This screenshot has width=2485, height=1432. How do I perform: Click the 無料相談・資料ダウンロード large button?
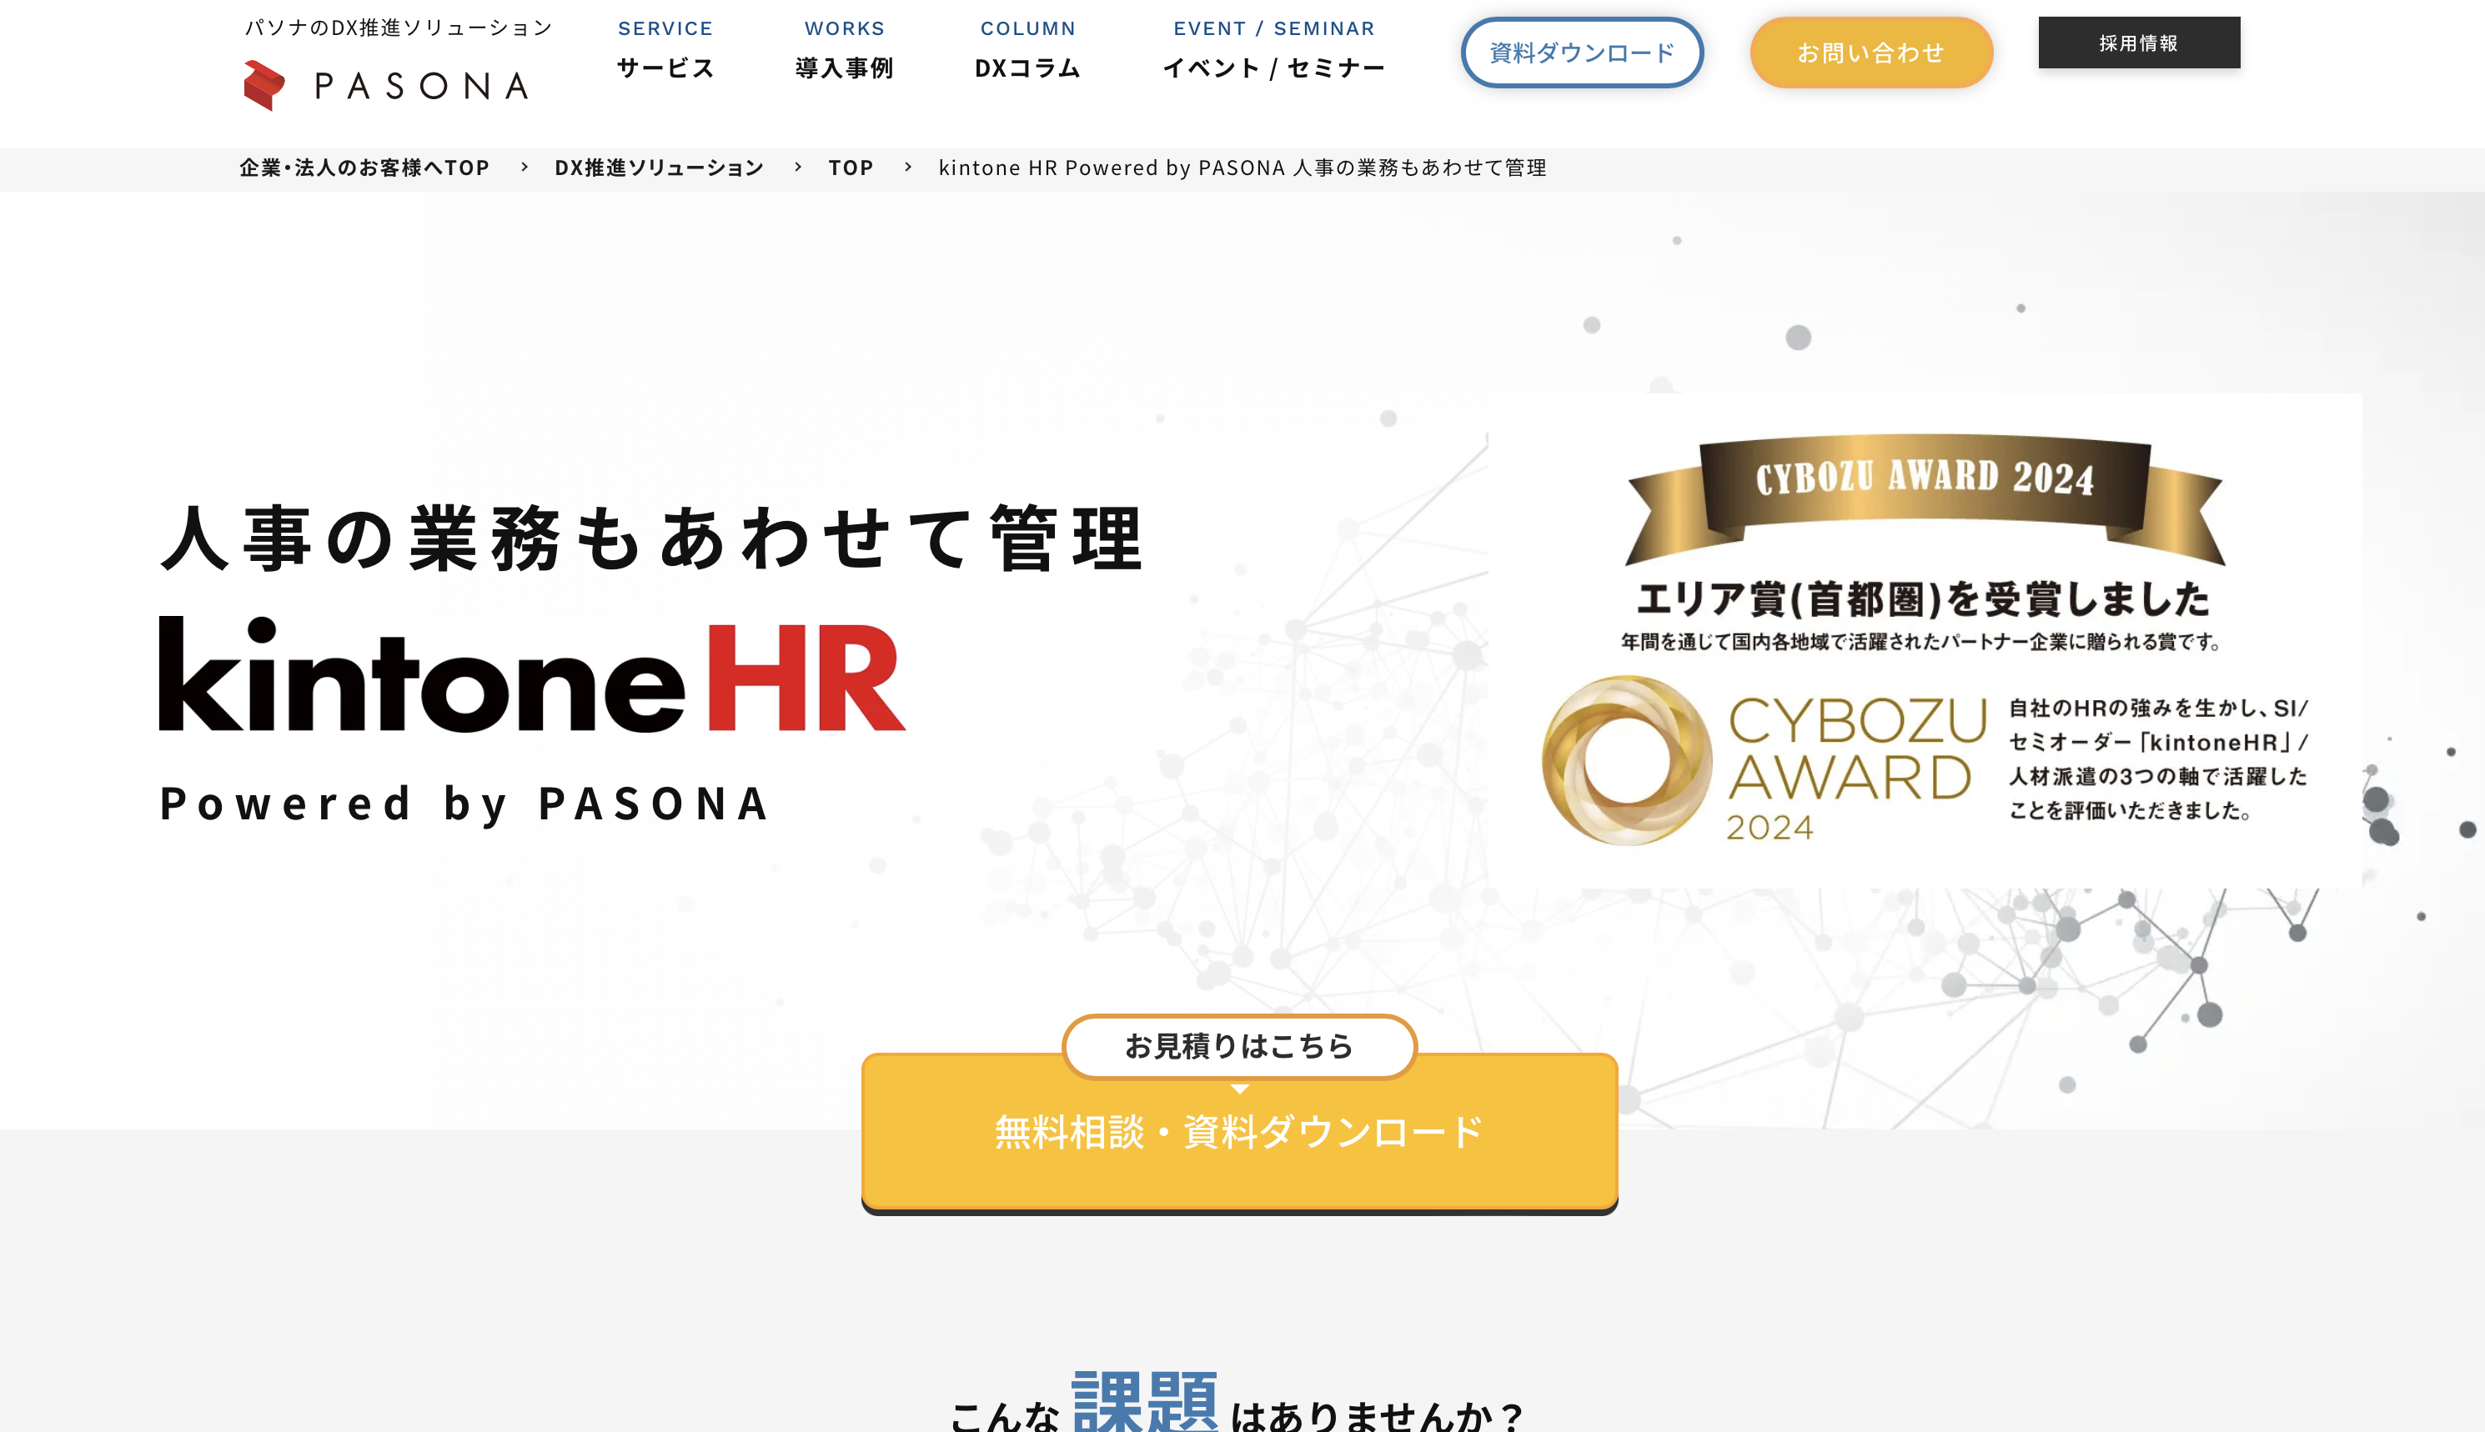pos(1239,1132)
